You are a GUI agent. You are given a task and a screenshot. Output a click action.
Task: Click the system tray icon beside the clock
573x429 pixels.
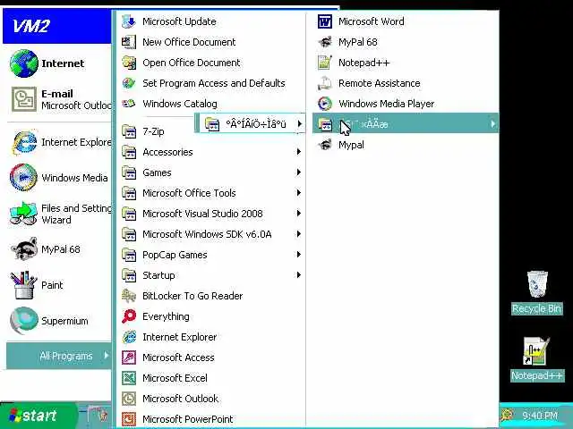[508, 415]
